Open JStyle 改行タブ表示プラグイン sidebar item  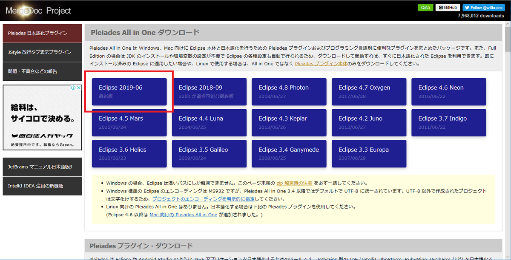point(42,52)
